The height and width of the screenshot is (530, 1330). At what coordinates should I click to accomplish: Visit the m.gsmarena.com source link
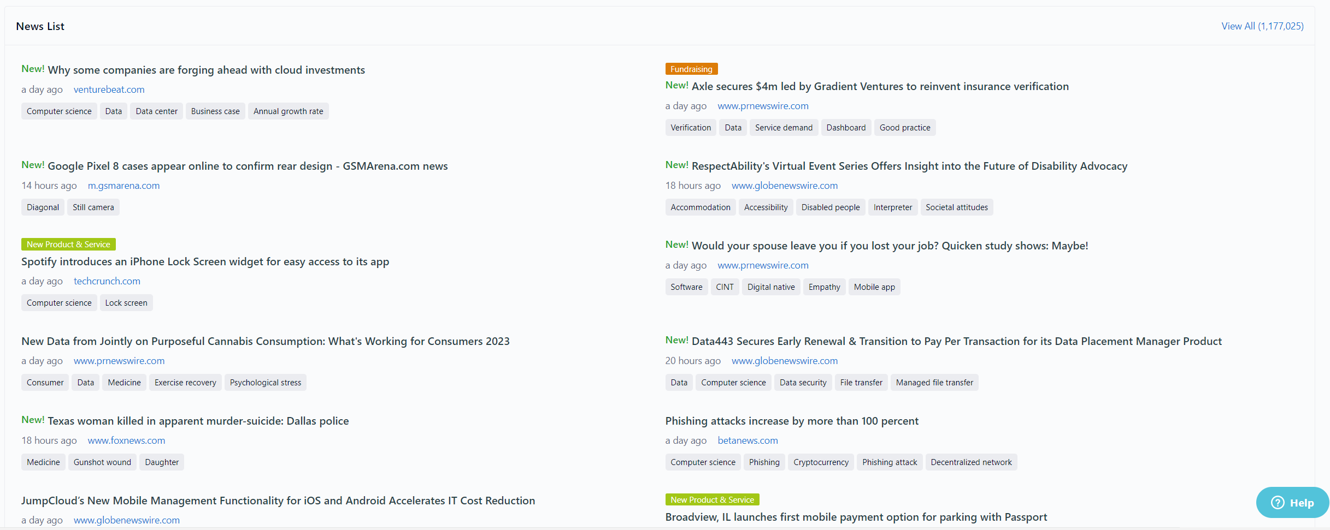[123, 186]
